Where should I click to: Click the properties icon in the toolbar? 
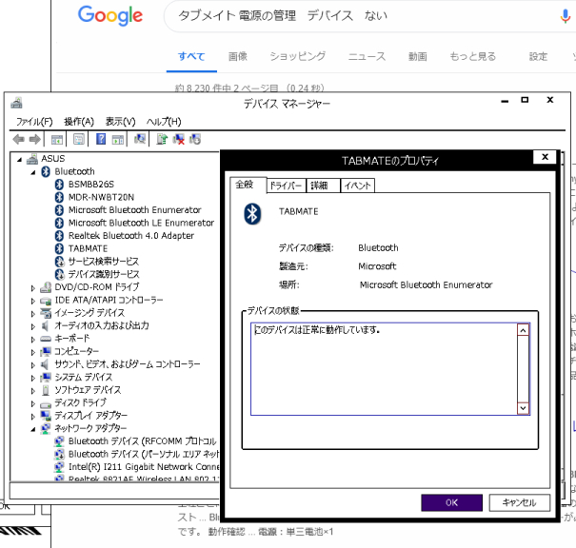(x=78, y=139)
